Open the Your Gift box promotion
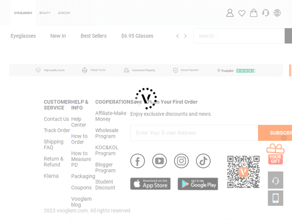Screen dimensions: 292x219 pos(275,154)
